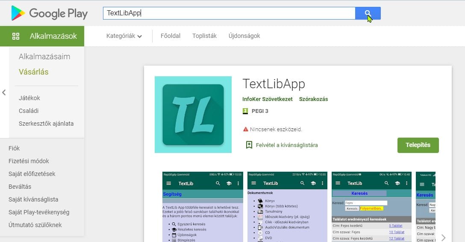This screenshot has width=465, height=242.
Task: Click the green Telepítés button
Action: tap(418, 145)
